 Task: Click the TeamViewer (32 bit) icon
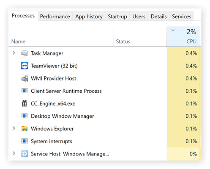point(25,66)
